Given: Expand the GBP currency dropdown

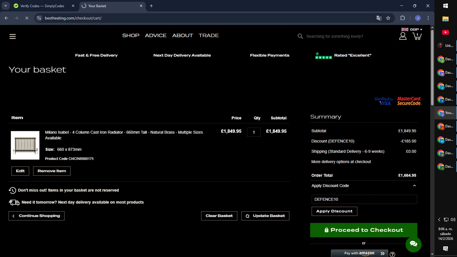Looking at the screenshot, I should [x=412, y=30].
